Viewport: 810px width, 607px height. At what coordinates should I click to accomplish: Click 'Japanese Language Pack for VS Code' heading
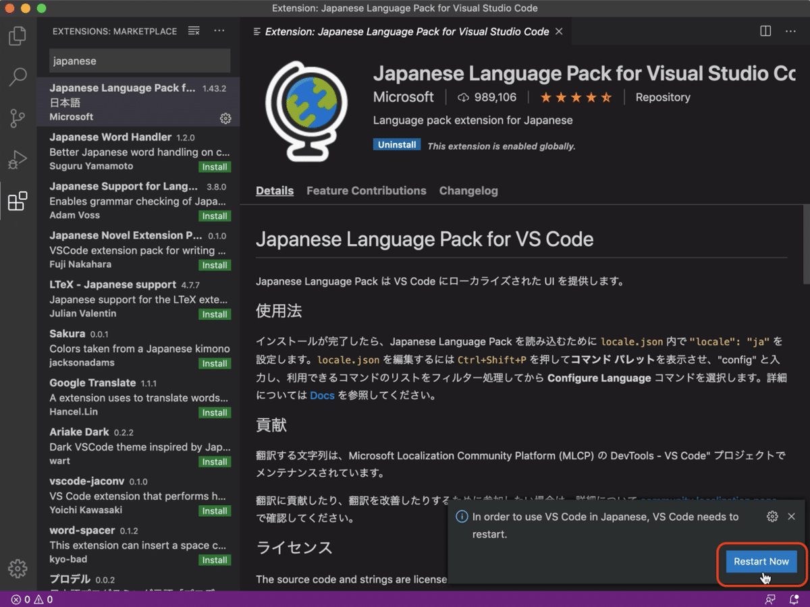(425, 239)
